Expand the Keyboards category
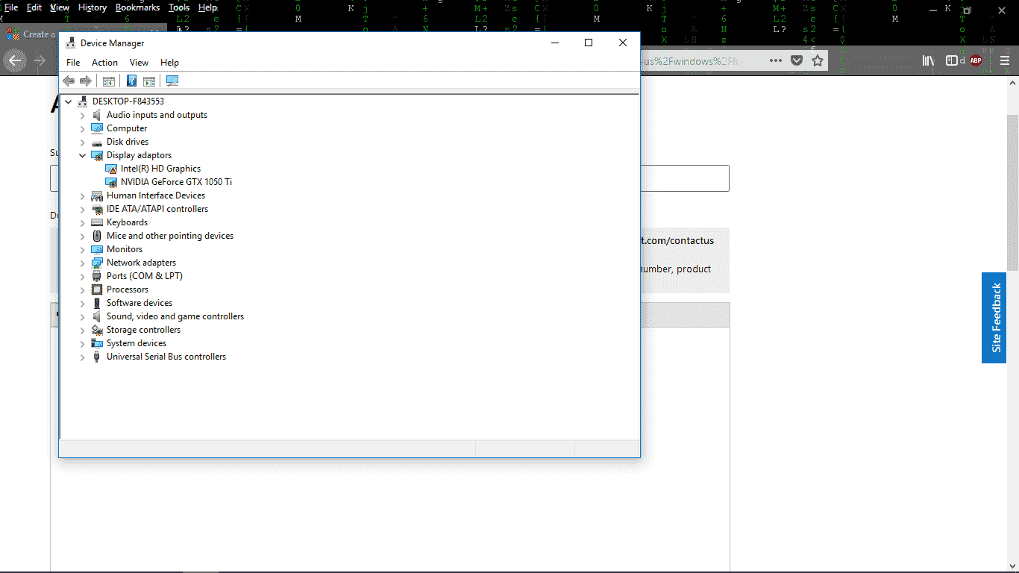 (x=83, y=222)
